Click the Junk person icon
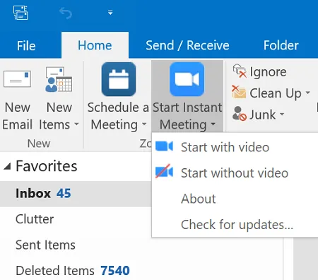318x280 pixels. click(x=240, y=113)
